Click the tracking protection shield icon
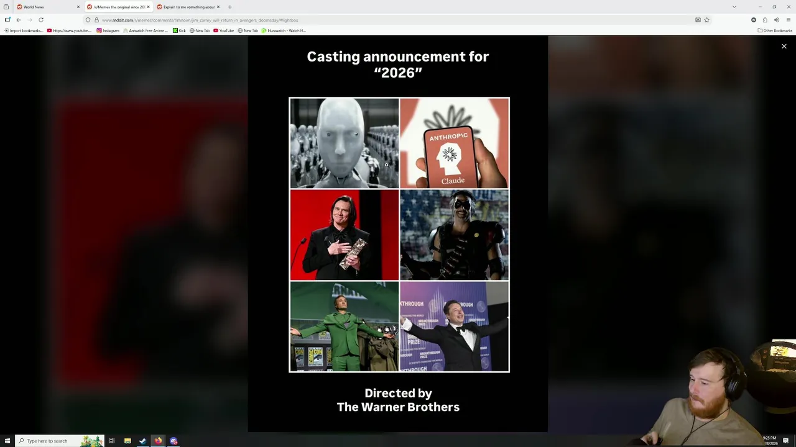 [x=88, y=20]
